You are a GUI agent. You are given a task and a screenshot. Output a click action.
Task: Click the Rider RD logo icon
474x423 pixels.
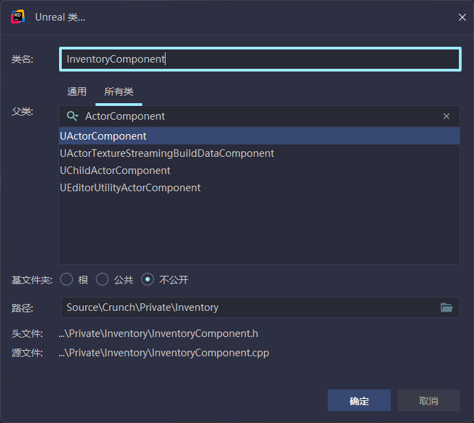18,17
